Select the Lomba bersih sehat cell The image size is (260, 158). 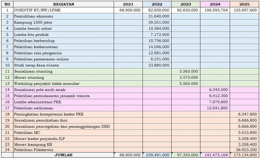63,29
